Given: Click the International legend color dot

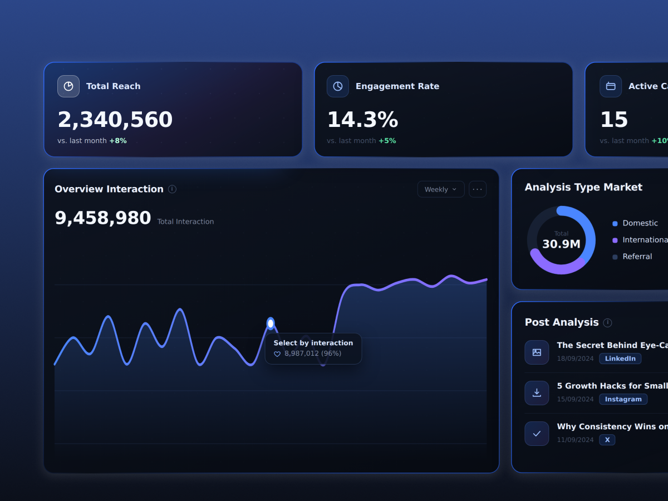Looking at the screenshot, I should (x=615, y=240).
